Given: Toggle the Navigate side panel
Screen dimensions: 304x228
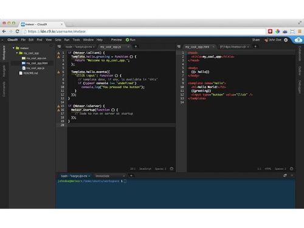Looking at the screenshot, I should [x=4, y=71].
